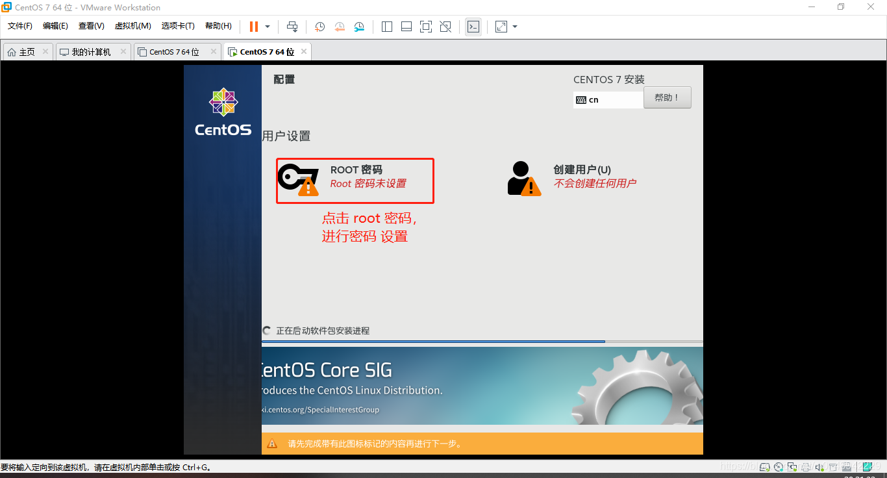Expand the stretch display options arrow

(x=515, y=27)
